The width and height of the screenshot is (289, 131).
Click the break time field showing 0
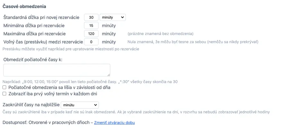coord(91,41)
